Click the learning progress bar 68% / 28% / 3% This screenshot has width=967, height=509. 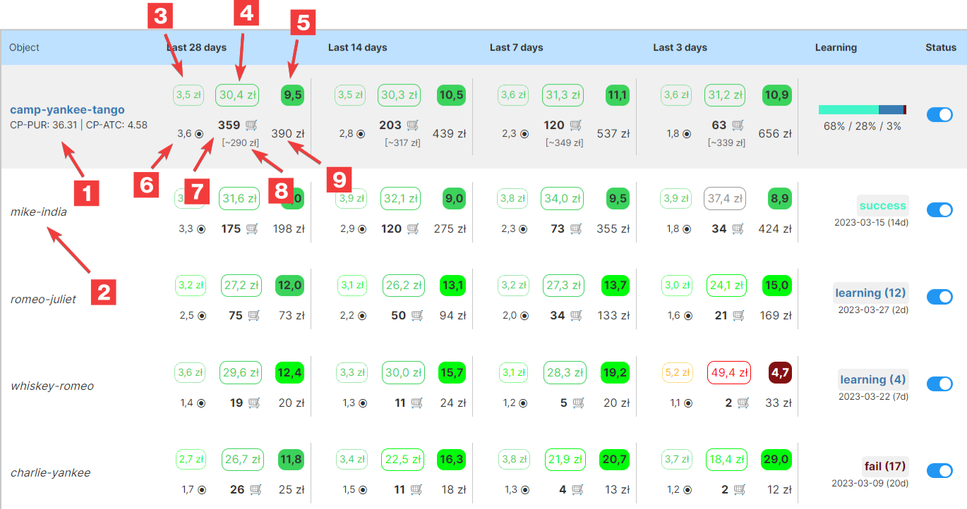click(862, 110)
